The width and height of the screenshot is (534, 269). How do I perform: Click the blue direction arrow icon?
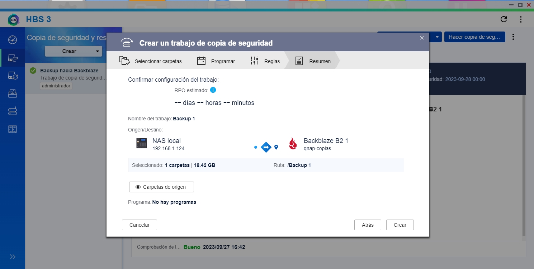266,147
